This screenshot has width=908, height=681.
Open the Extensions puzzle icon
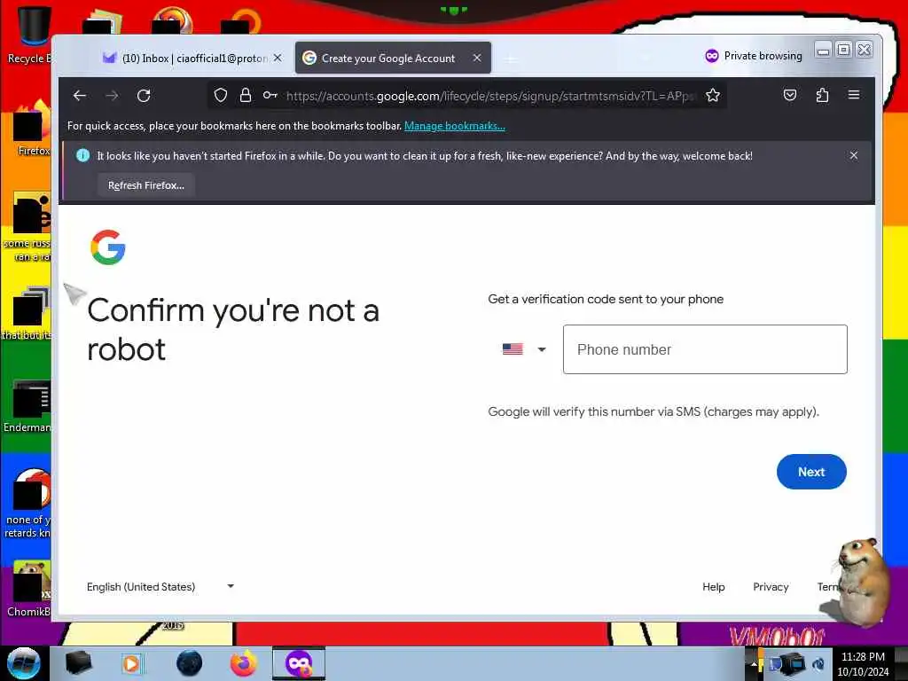822,95
